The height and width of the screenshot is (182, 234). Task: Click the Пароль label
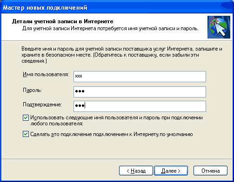click(x=32, y=90)
